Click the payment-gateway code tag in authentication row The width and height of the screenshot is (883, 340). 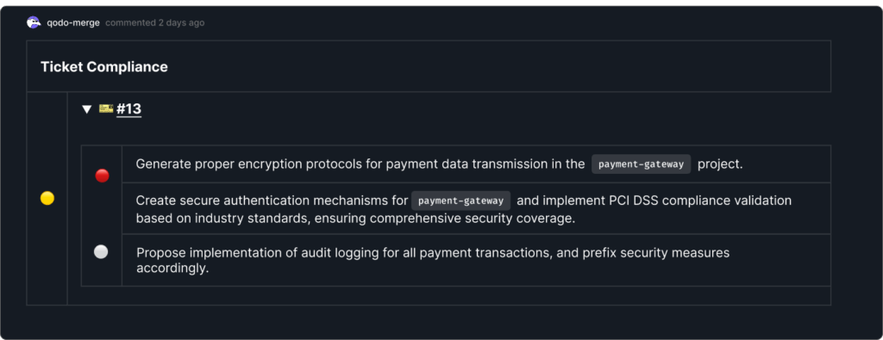(x=460, y=201)
